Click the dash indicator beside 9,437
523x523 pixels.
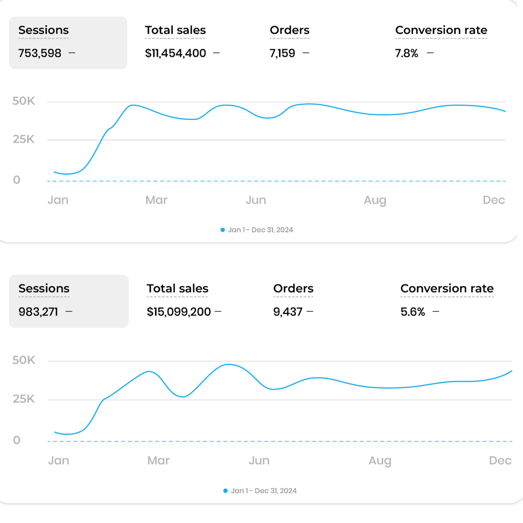tap(310, 311)
